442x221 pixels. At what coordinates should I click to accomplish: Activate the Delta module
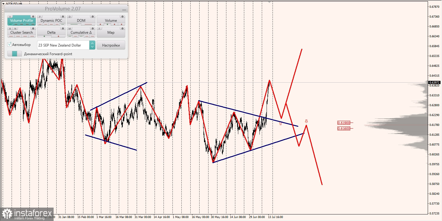pyautogui.click(x=51, y=33)
